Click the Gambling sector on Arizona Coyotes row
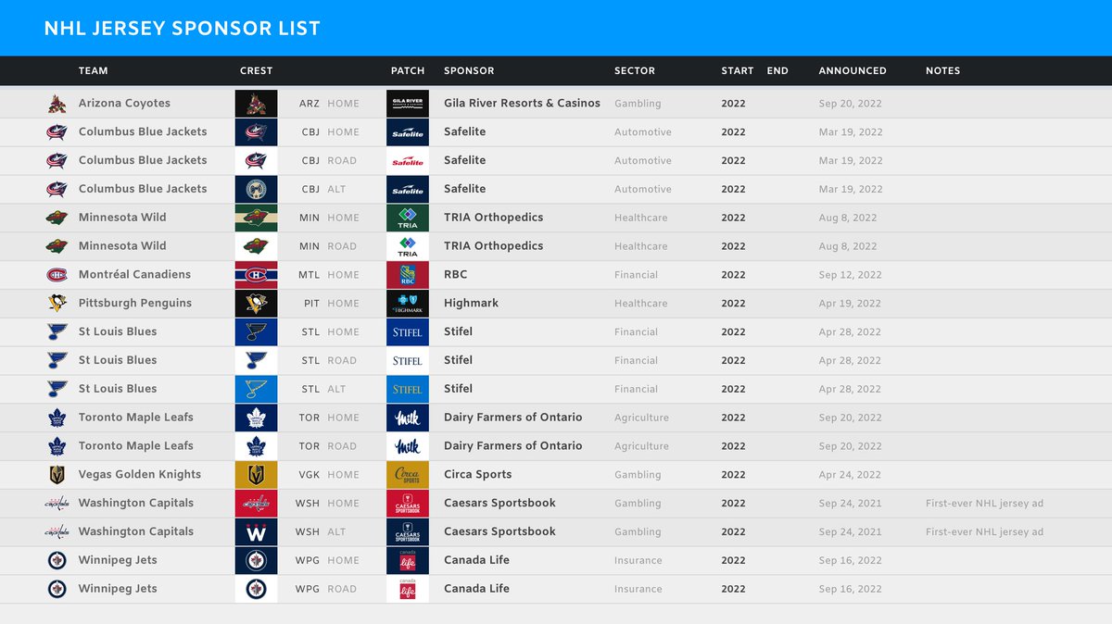The width and height of the screenshot is (1112, 624). point(638,104)
